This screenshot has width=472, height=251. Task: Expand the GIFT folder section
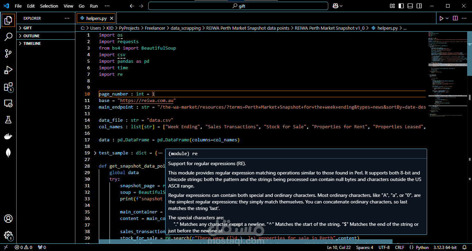pyautogui.click(x=28, y=28)
